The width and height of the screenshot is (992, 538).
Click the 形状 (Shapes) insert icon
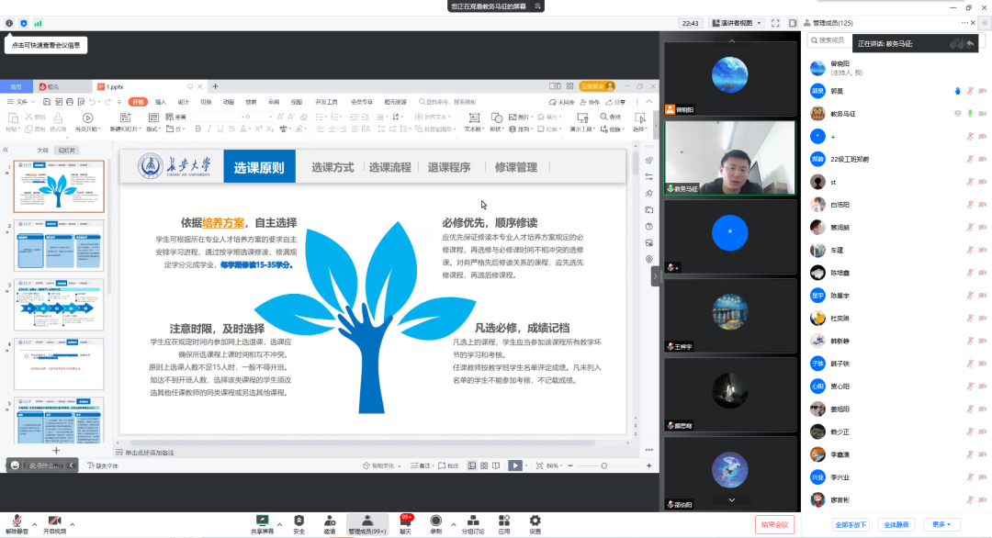point(496,119)
